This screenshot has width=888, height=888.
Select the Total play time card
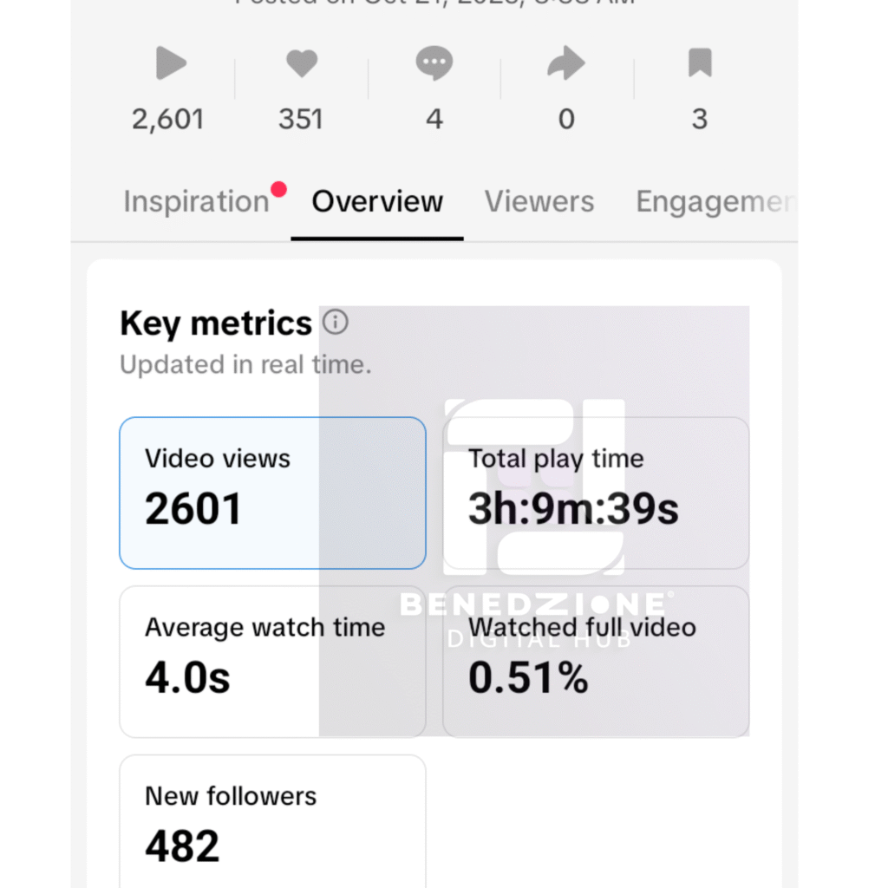(x=596, y=493)
